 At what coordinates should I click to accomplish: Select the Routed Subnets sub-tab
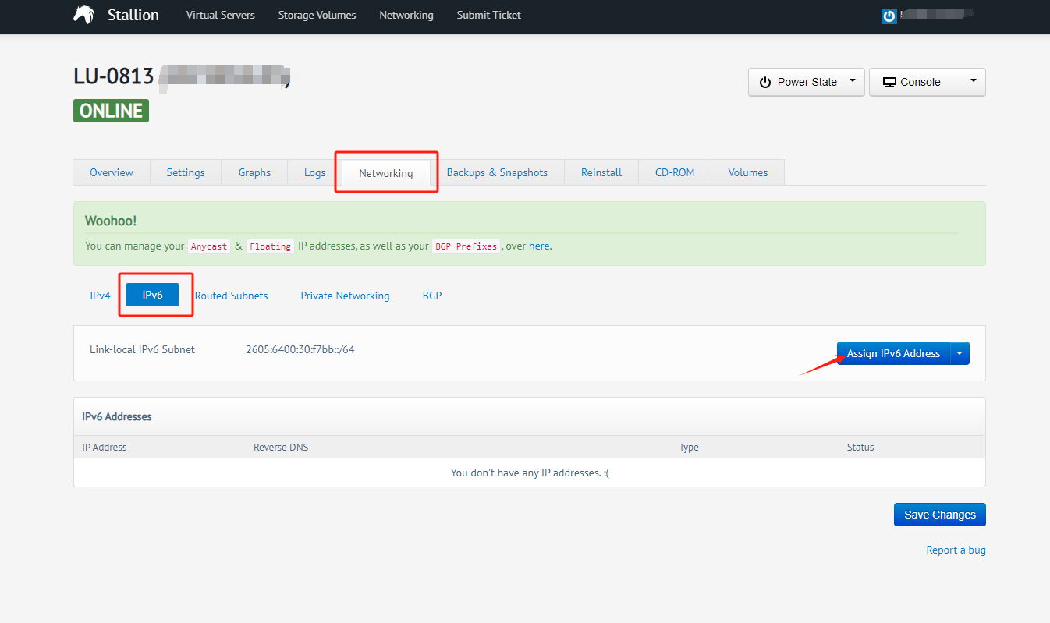point(231,296)
